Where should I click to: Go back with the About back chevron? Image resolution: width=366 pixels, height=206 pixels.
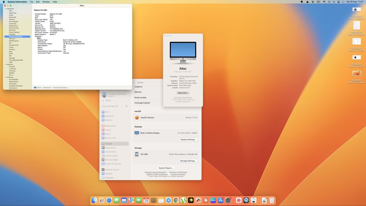(134, 82)
